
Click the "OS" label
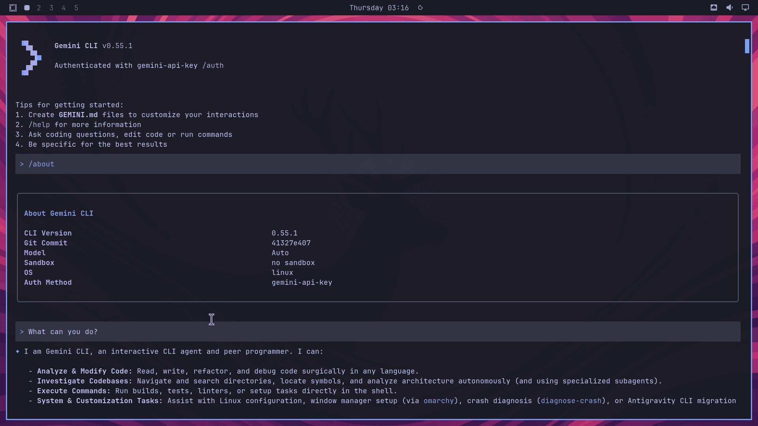pos(28,273)
